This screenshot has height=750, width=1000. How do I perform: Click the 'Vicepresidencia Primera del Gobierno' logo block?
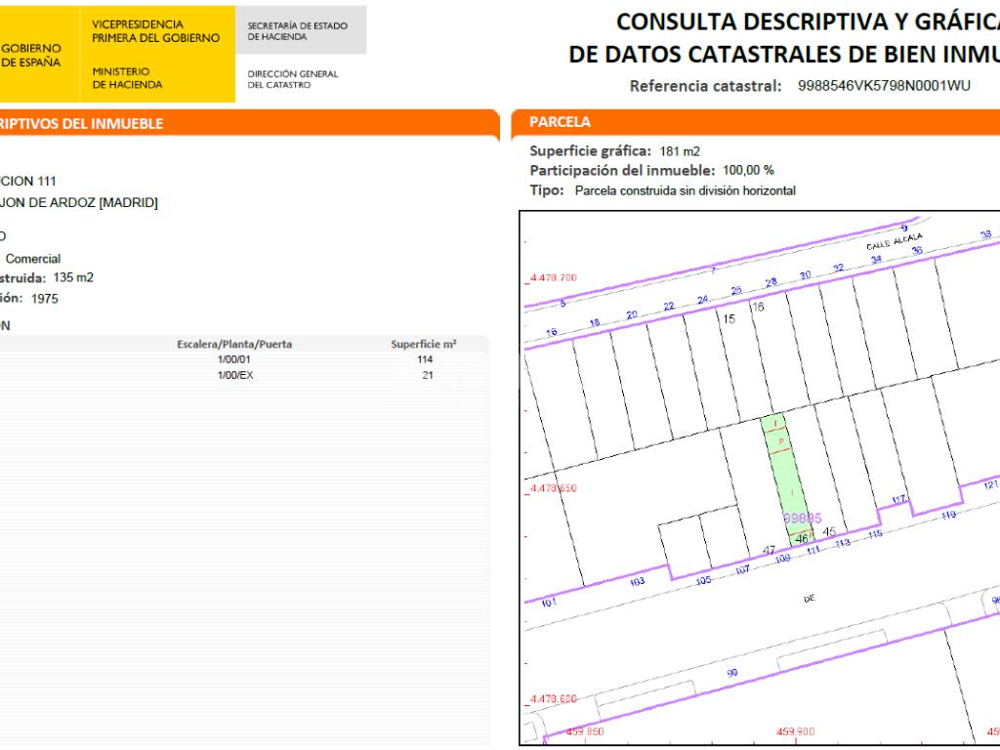155,30
